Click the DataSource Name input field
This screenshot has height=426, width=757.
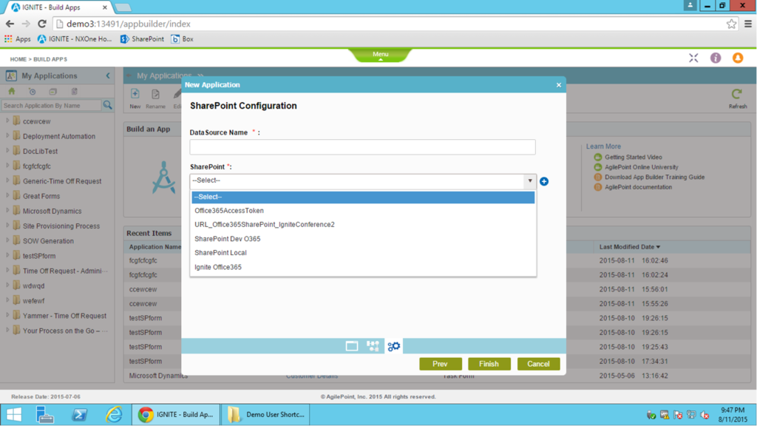click(x=362, y=146)
